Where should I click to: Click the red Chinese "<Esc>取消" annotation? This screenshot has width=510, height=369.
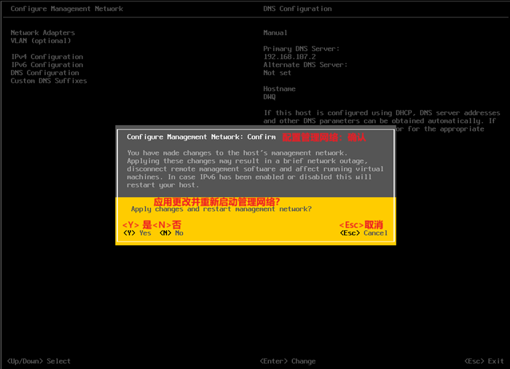coord(361,224)
